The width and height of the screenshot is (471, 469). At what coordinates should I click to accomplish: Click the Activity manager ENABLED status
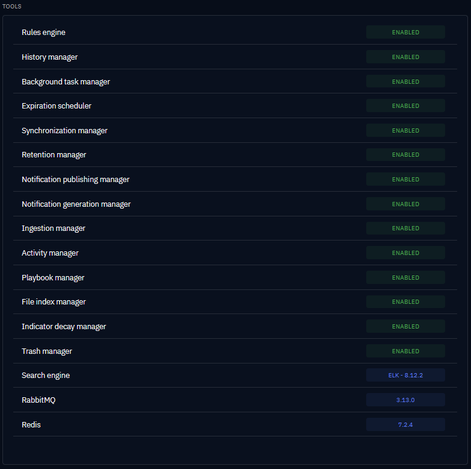point(405,253)
